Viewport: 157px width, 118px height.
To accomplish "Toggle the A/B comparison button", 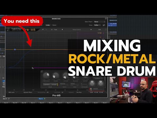I will tap(52, 29).
